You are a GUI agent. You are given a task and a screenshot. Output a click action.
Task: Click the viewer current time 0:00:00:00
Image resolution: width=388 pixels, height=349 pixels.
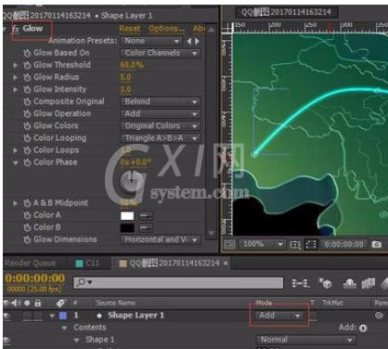344,245
